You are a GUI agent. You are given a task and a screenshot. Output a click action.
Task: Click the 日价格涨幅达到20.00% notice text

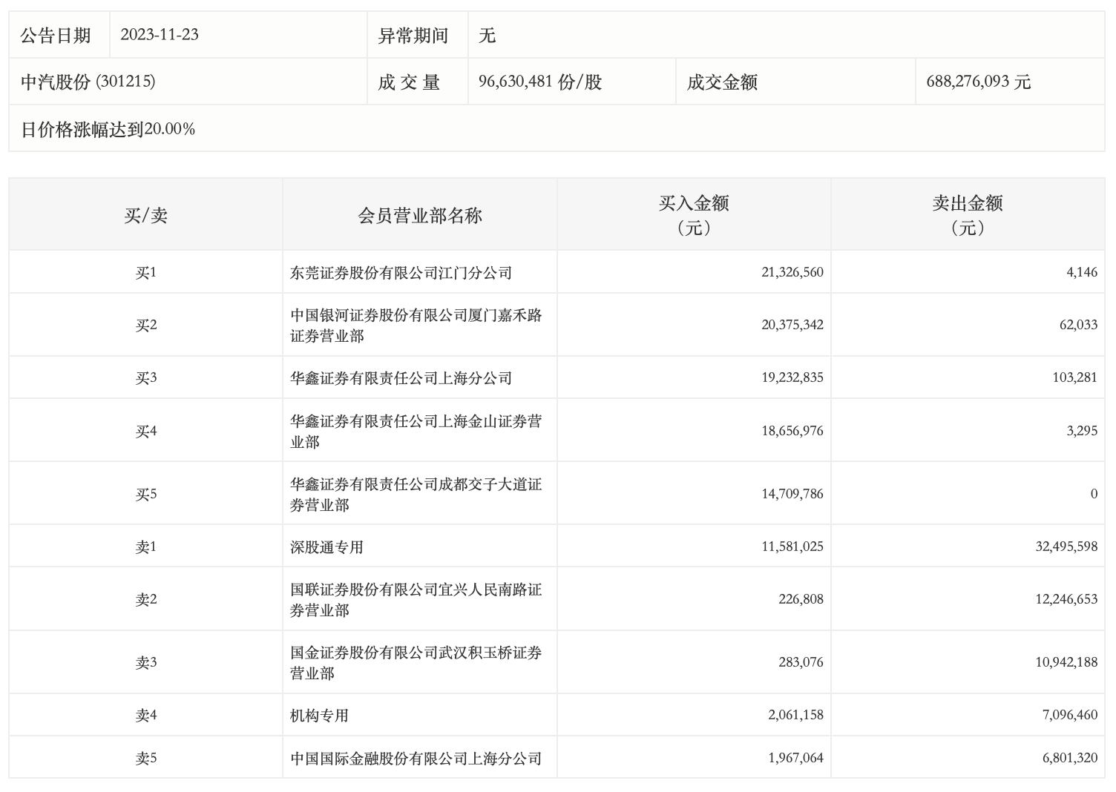tap(108, 129)
